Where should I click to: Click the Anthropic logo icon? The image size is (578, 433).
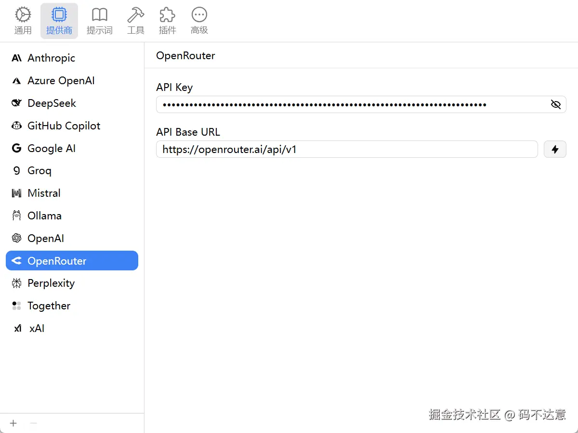[x=17, y=58]
